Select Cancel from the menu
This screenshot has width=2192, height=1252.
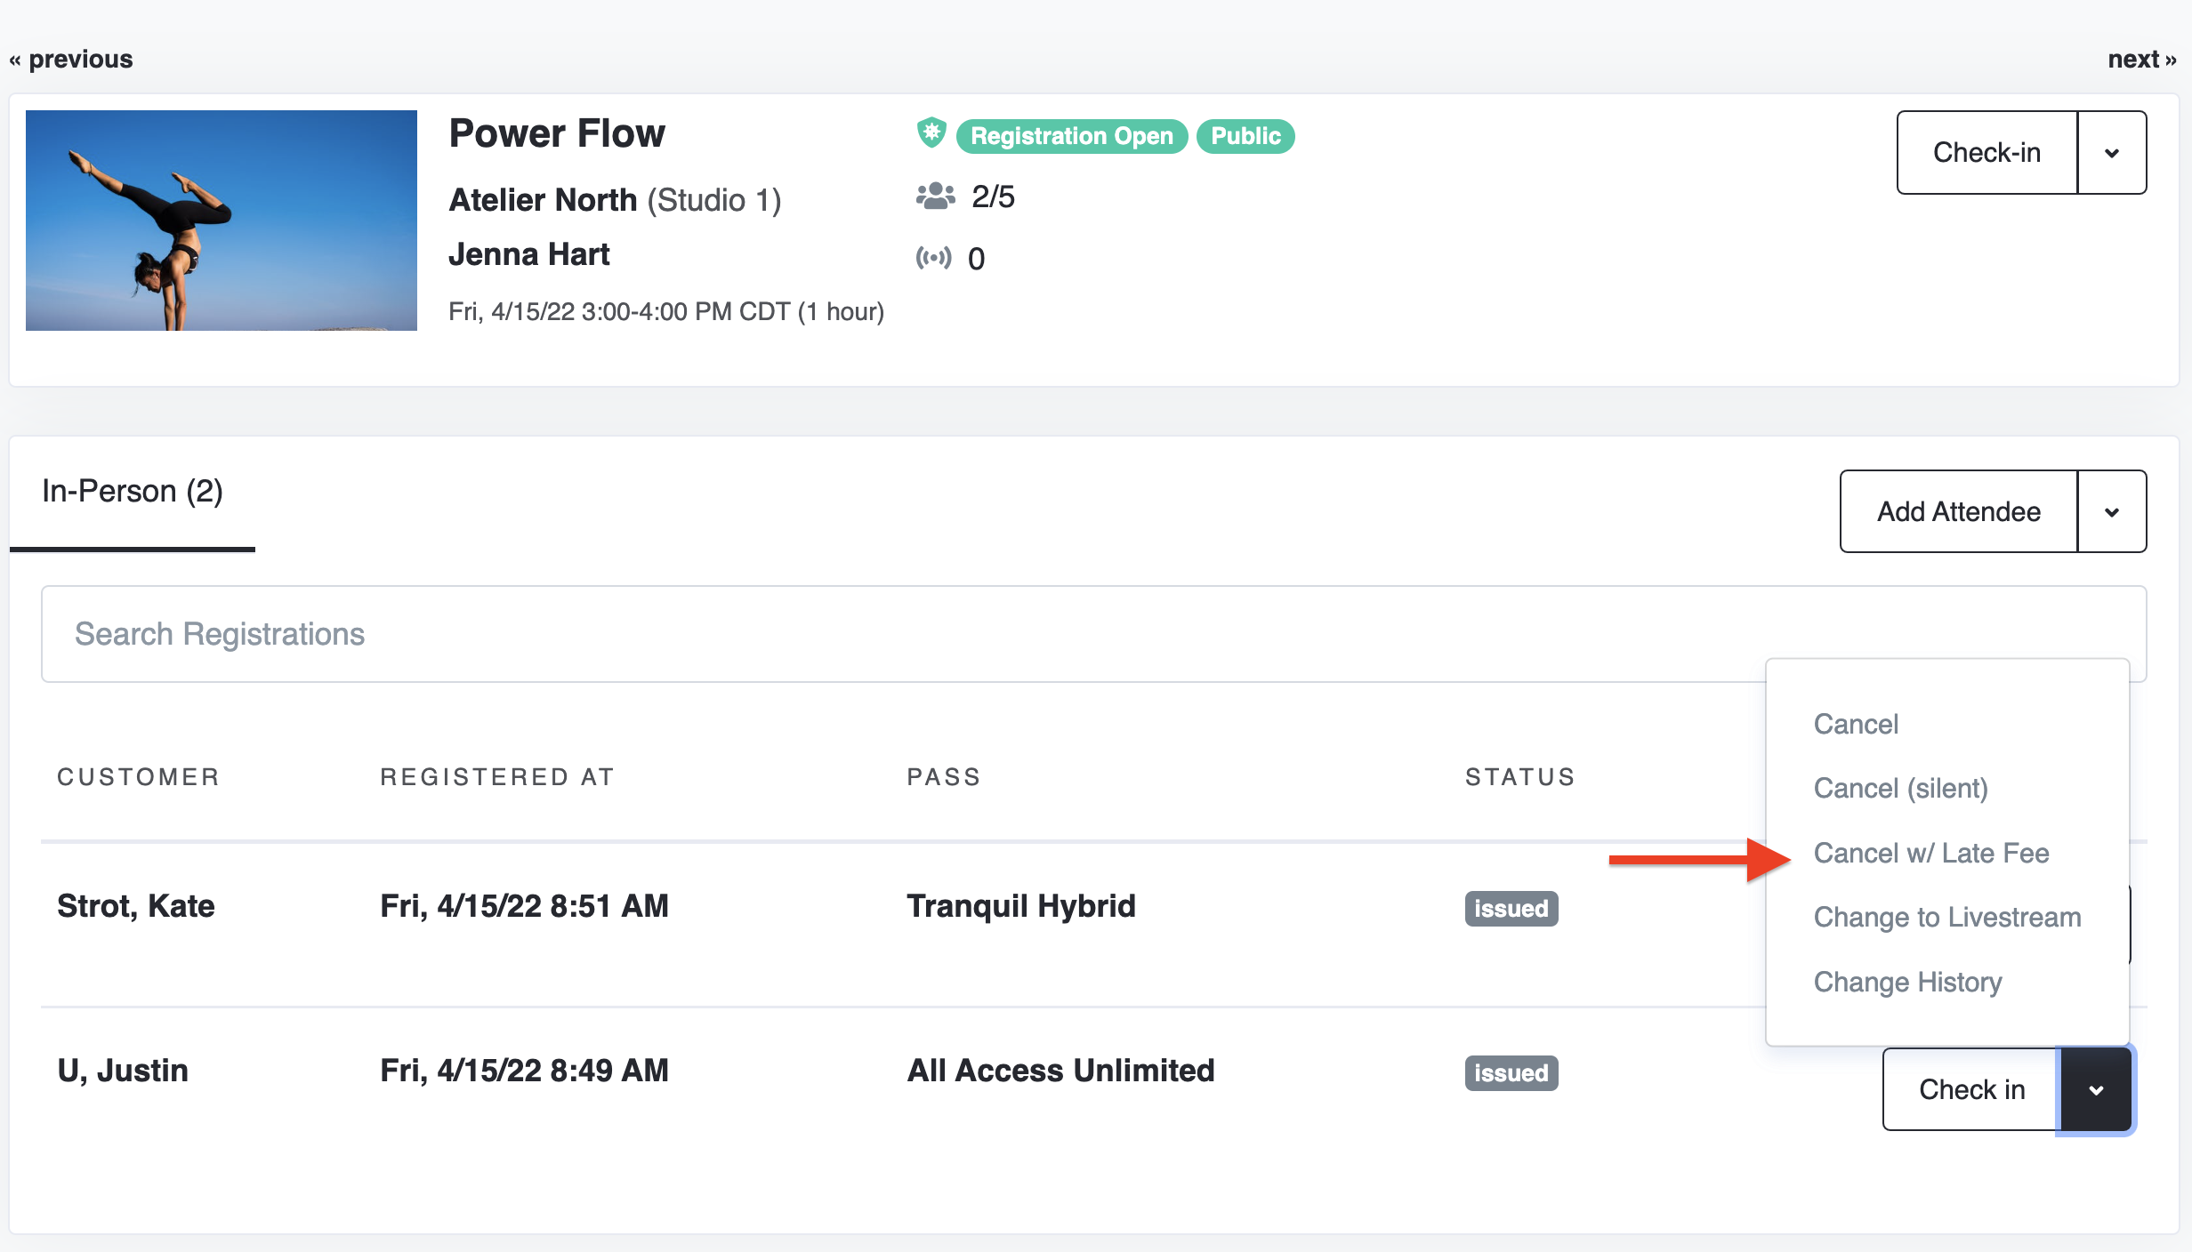[x=1856, y=724]
